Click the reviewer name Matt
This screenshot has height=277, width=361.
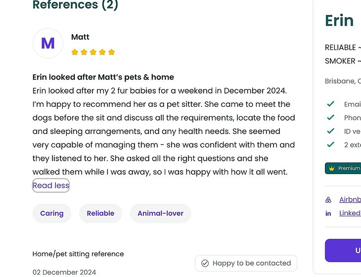pyautogui.click(x=80, y=37)
